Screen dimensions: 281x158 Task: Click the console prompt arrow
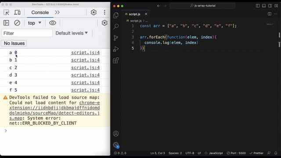click(6, 131)
